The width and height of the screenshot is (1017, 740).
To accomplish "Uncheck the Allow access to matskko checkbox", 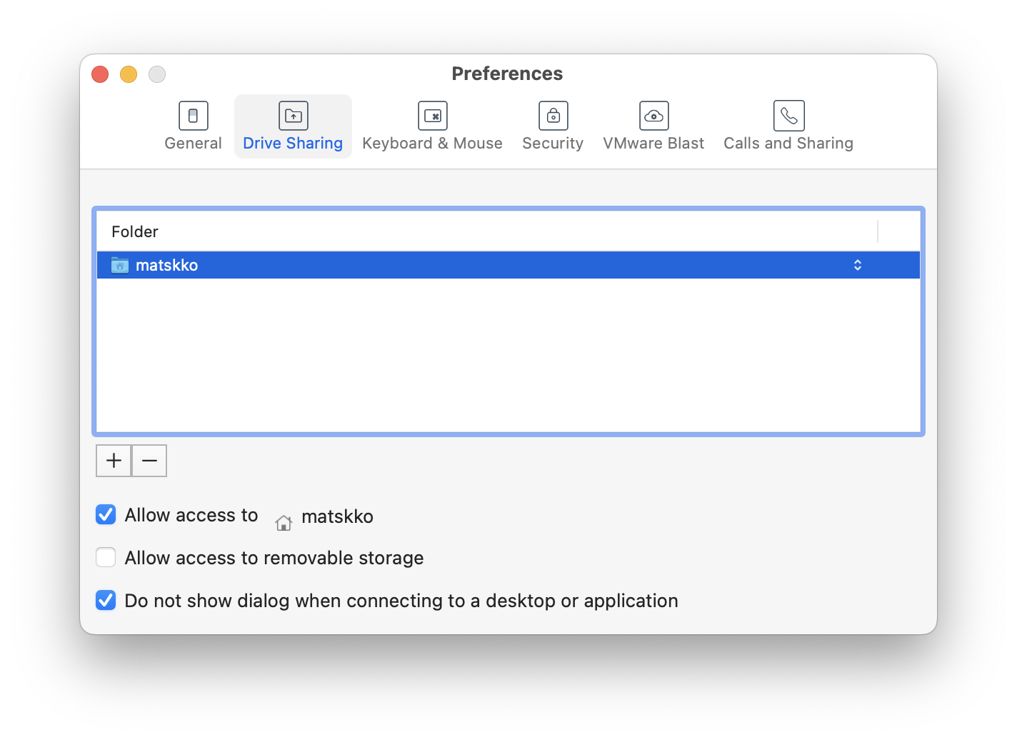I will click(106, 514).
